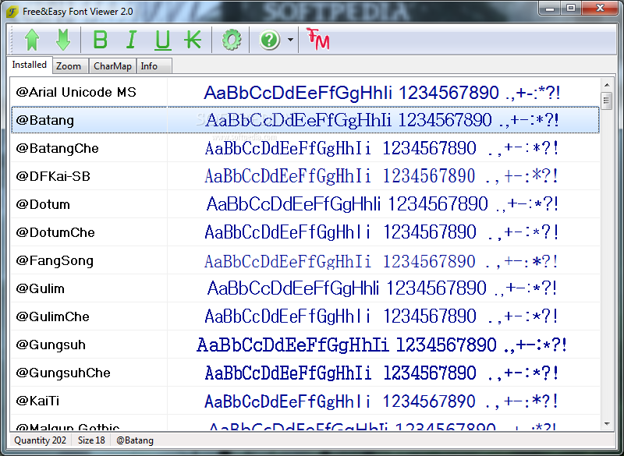
Task: Click the vertical scrollbar thumb
Action: pyautogui.click(x=607, y=101)
